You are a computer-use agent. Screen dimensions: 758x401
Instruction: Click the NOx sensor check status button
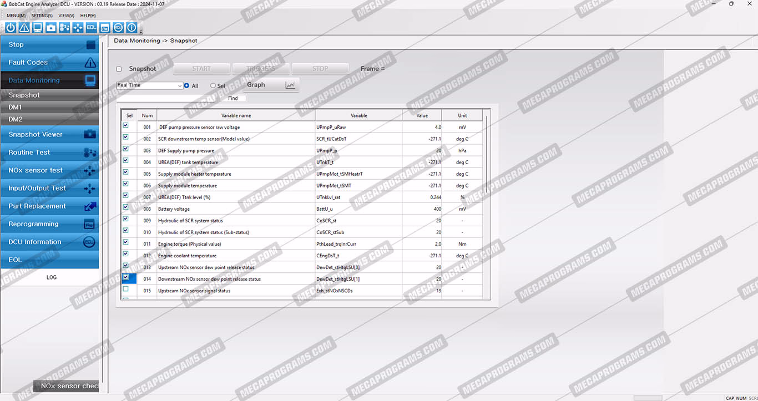[66, 386]
